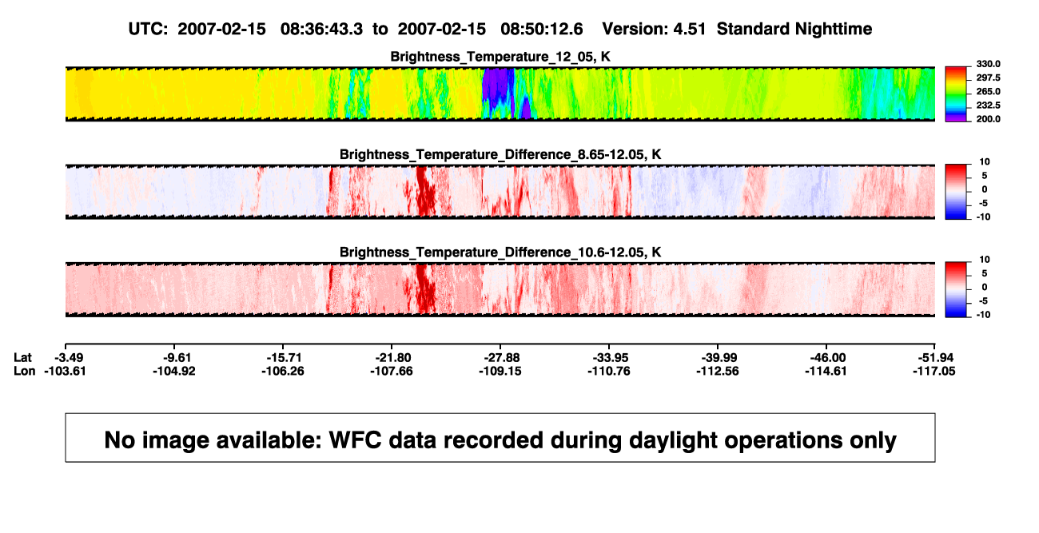Viewport: 1039px width, 533px height.
Task: Click the 265.0 color scale label
Action: point(989,91)
